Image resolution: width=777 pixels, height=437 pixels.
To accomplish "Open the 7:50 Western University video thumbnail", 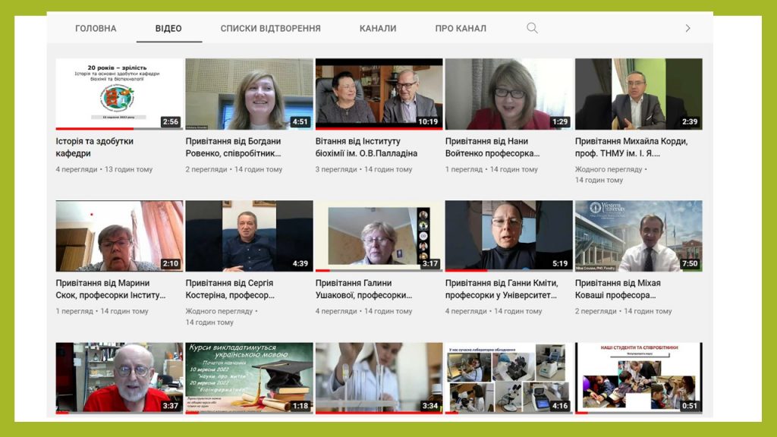I will [x=638, y=235].
